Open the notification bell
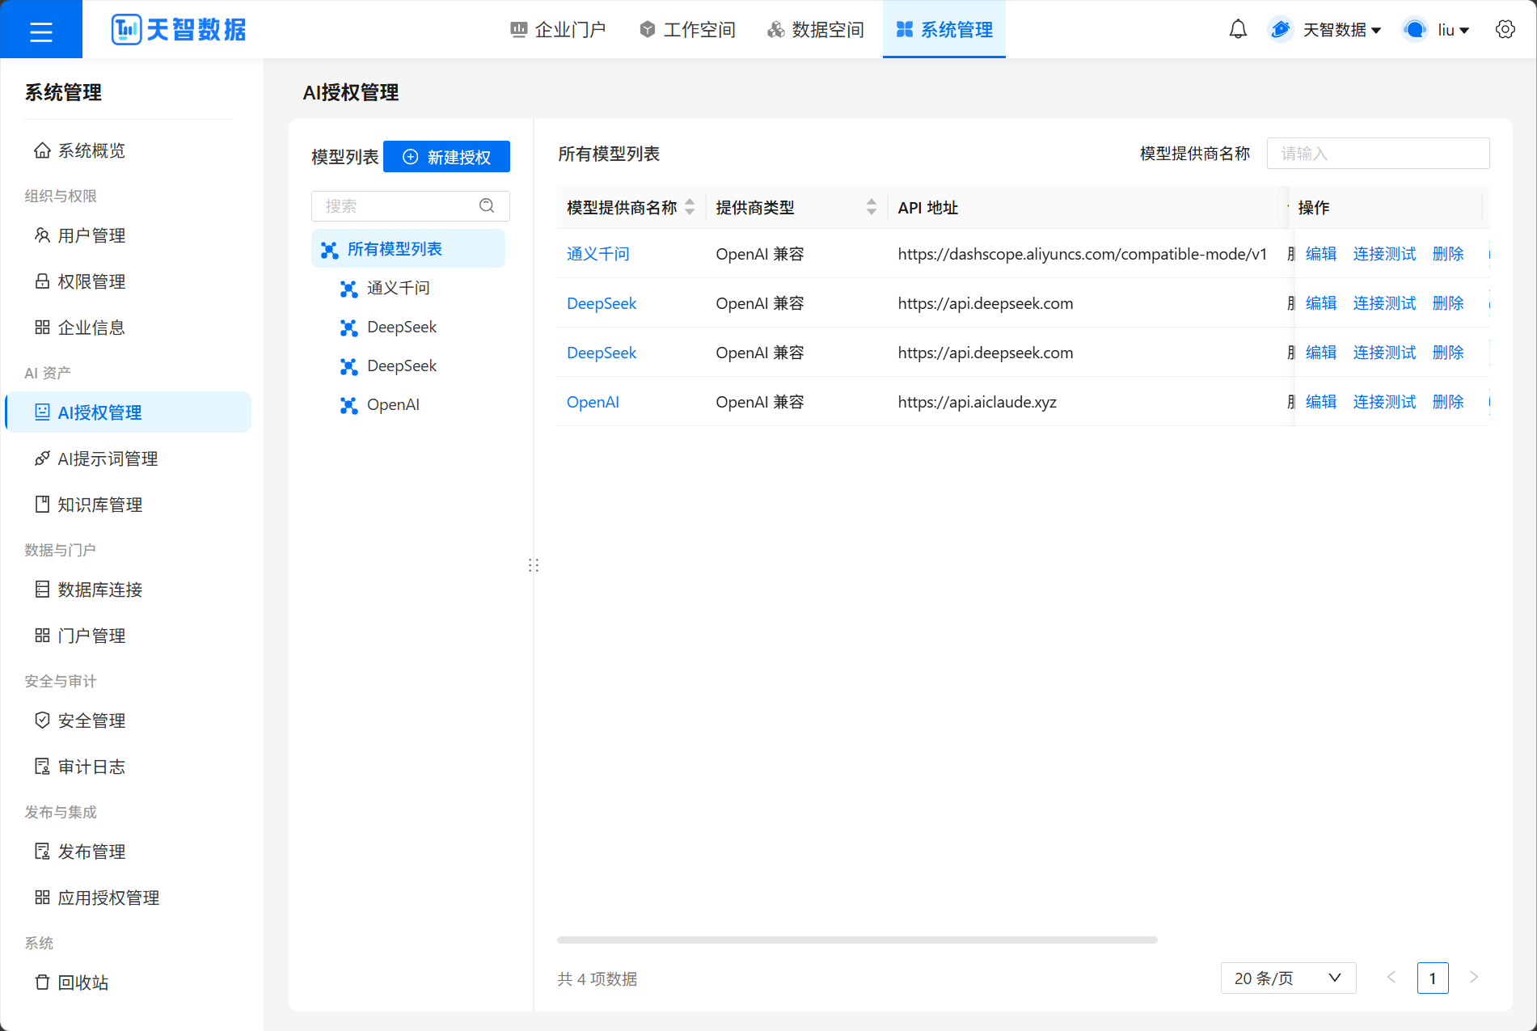1537x1031 pixels. 1238,30
